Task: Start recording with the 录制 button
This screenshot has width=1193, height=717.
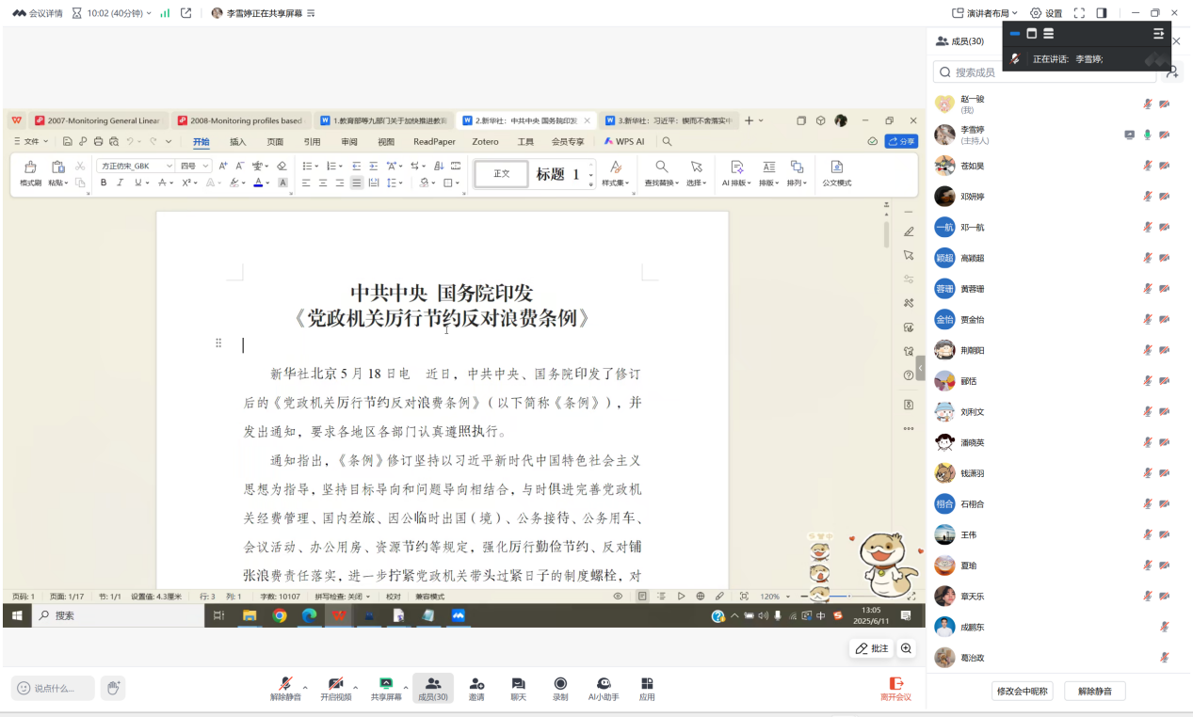Action: pos(560,687)
